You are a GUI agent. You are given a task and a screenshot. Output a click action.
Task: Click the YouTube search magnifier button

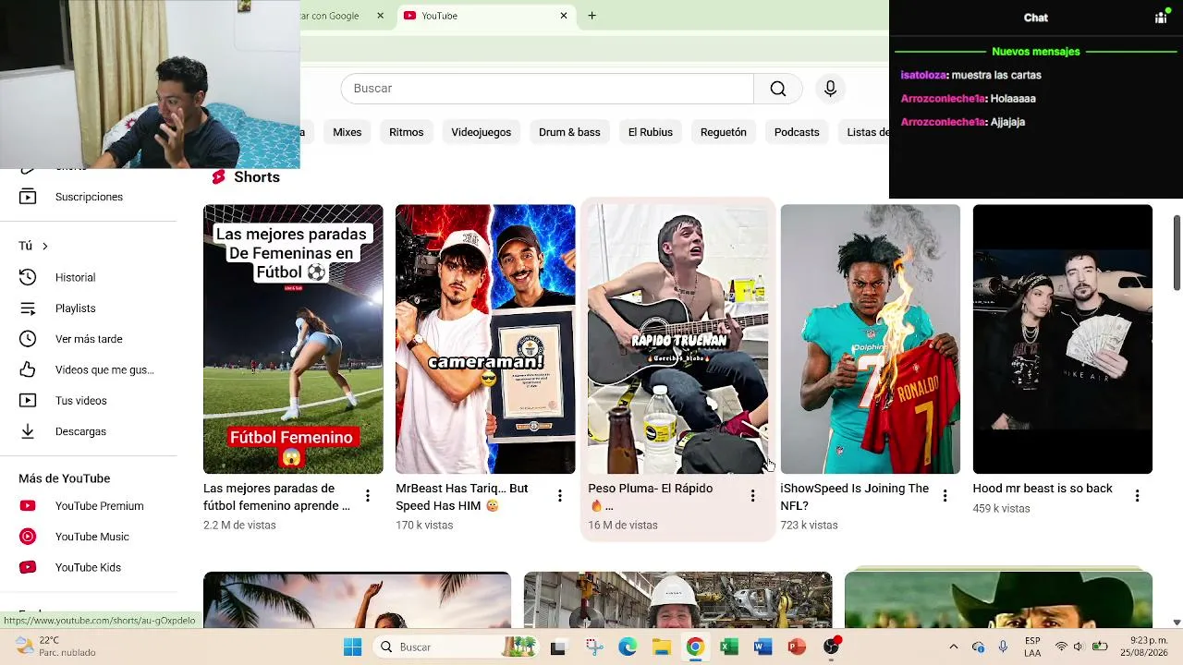[778, 89]
